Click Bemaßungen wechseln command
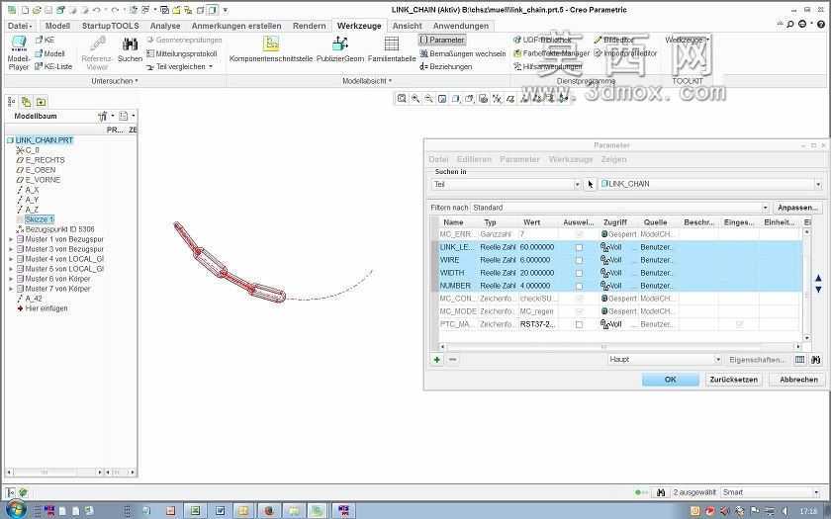Viewport: 831px width, 519px height. tap(462, 53)
